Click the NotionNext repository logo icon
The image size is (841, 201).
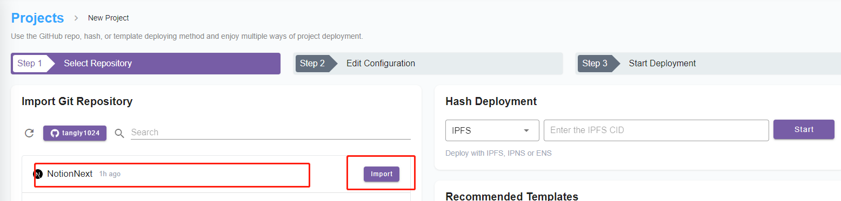(x=38, y=174)
